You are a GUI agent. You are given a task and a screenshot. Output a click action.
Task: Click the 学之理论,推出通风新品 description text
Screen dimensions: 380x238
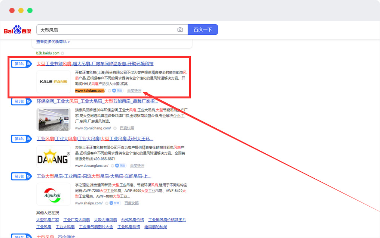[x=131, y=191]
